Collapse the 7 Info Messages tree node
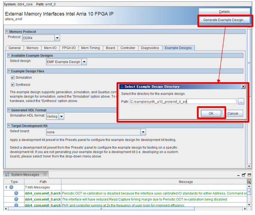Image resolution: width=255 pixels, height=215 pixels. click(6, 187)
